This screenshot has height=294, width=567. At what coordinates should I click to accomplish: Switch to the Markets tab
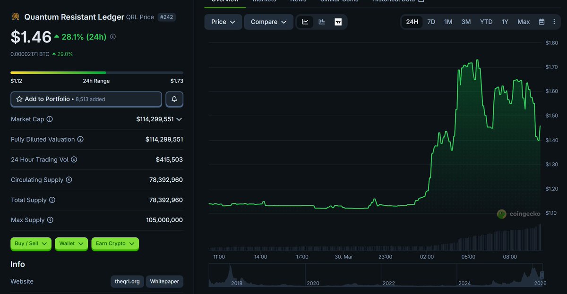[264, 1]
